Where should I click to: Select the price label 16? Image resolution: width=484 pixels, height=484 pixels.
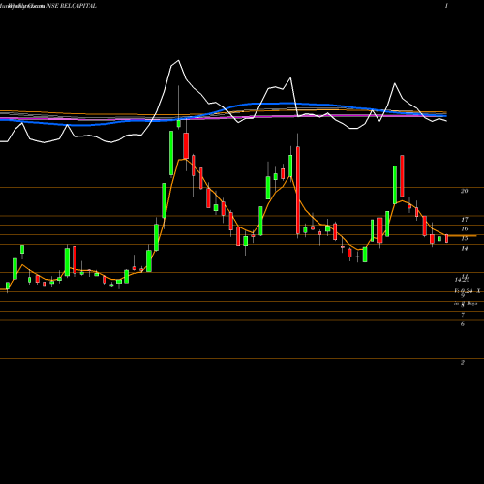pos(465,229)
